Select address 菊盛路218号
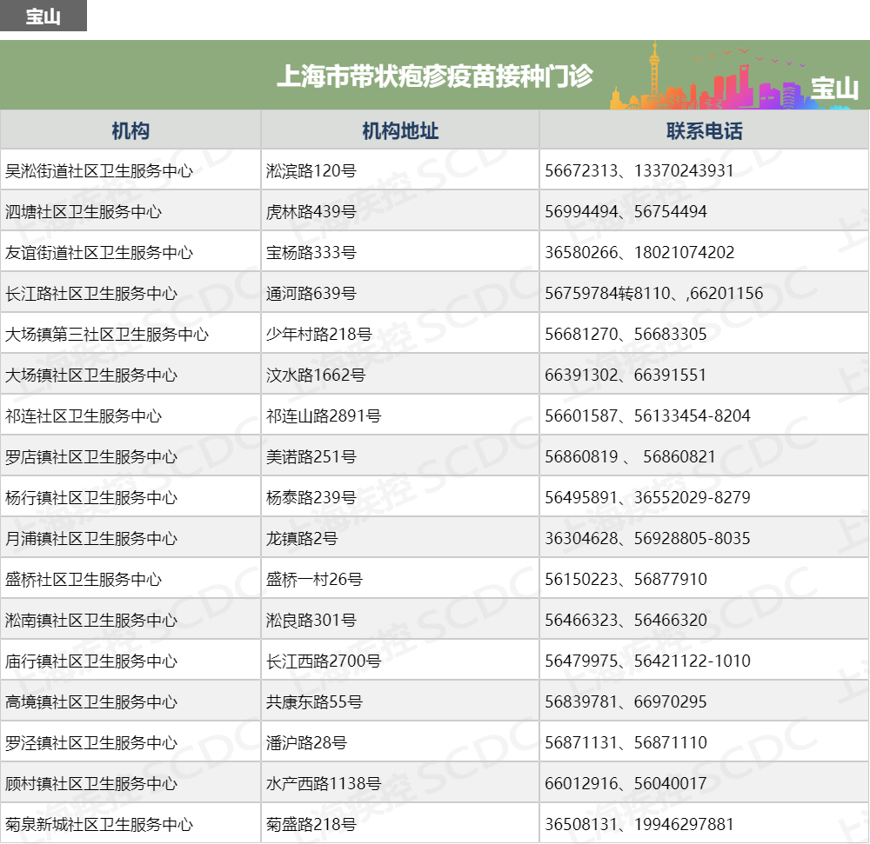 click(311, 825)
